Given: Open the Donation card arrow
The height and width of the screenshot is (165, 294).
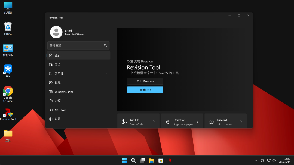Looking at the screenshot, I should point(197,122).
